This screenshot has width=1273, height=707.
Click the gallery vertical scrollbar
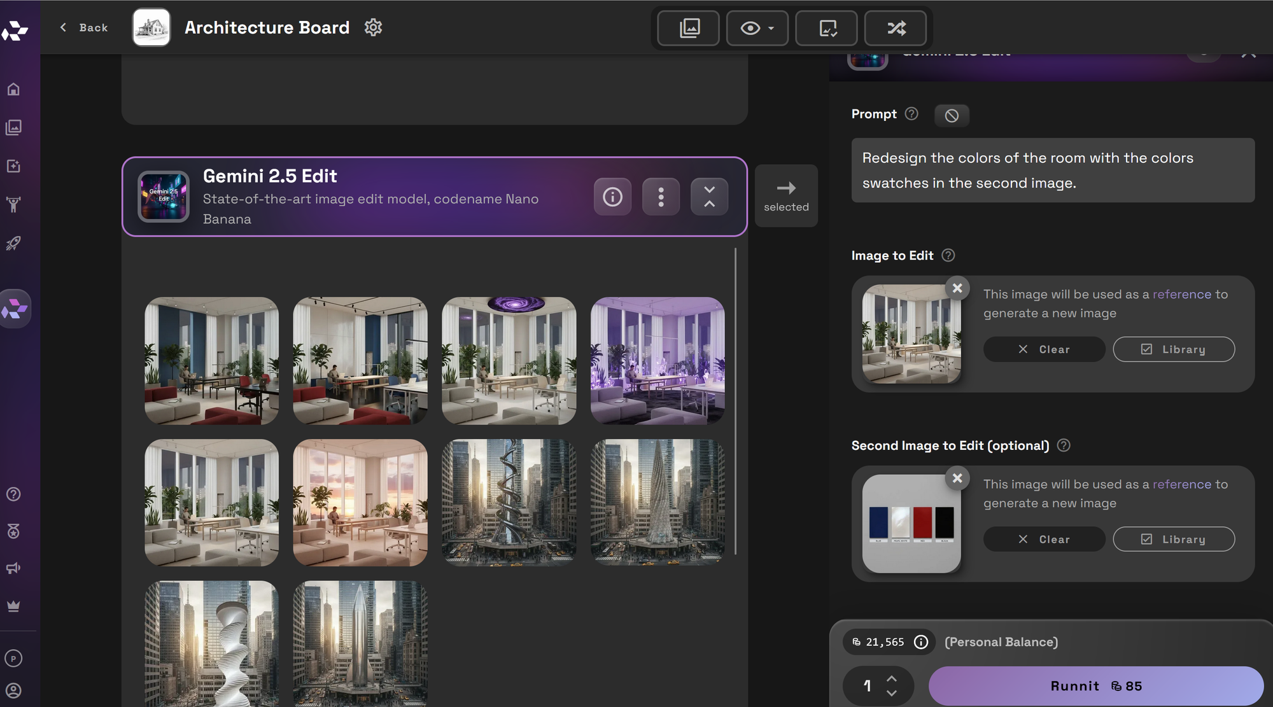(x=735, y=401)
